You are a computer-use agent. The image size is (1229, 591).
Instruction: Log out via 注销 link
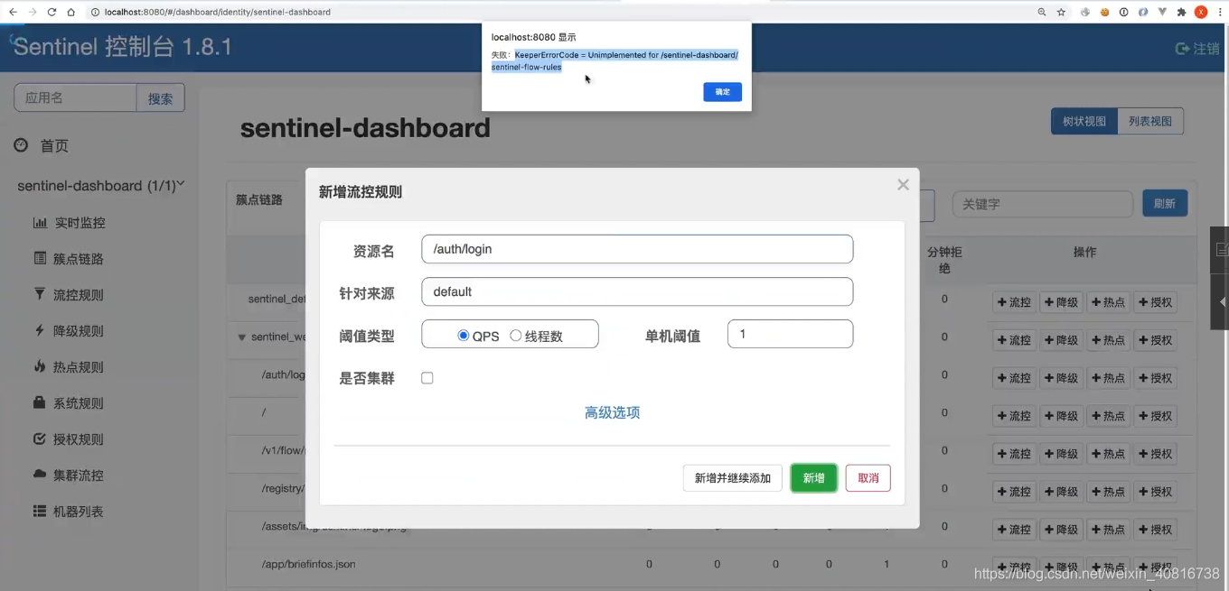coord(1197,49)
